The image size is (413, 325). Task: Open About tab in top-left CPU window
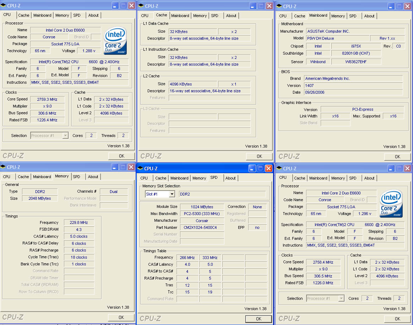pyautogui.click(x=93, y=15)
